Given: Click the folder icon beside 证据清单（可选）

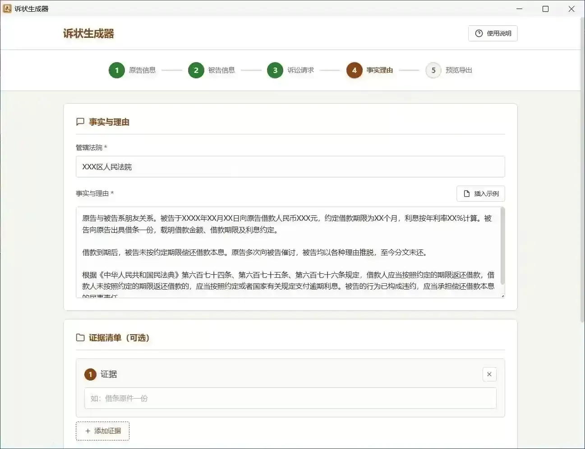Looking at the screenshot, I should click(x=80, y=338).
